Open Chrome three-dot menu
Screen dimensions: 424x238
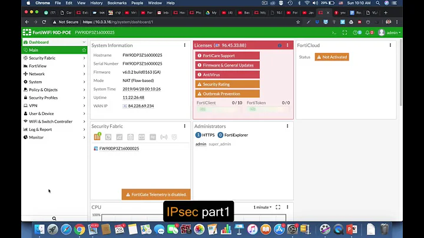coord(397,22)
